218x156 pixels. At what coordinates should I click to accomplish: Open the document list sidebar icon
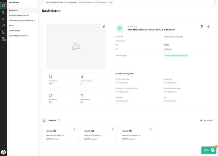coord(4,32)
